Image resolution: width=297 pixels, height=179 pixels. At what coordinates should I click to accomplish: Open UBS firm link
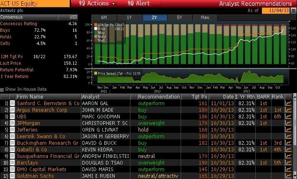click(x=21, y=116)
